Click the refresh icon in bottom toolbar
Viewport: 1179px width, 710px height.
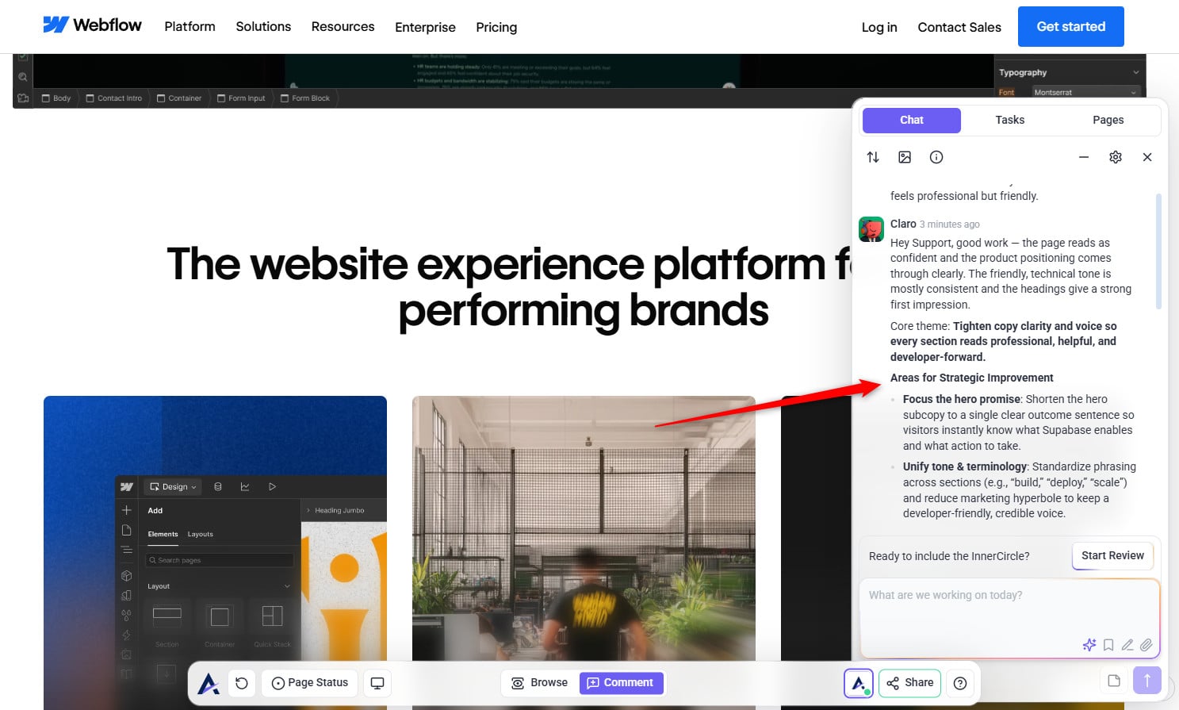[242, 683]
